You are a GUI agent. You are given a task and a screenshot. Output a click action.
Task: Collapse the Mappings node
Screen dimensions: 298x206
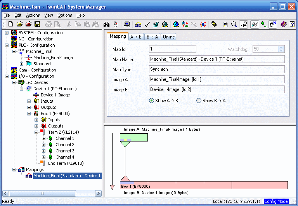(14, 169)
